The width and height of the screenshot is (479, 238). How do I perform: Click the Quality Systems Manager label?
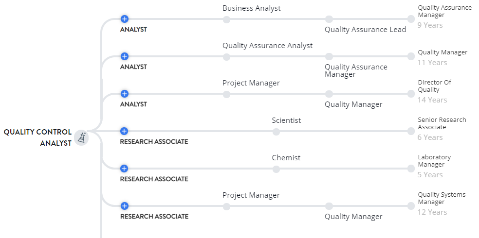[442, 198]
